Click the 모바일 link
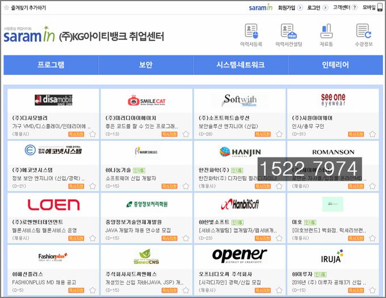 [x=369, y=7]
